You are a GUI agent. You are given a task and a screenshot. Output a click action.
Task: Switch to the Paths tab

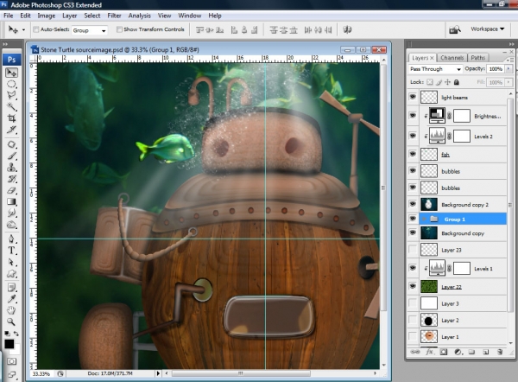477,58
